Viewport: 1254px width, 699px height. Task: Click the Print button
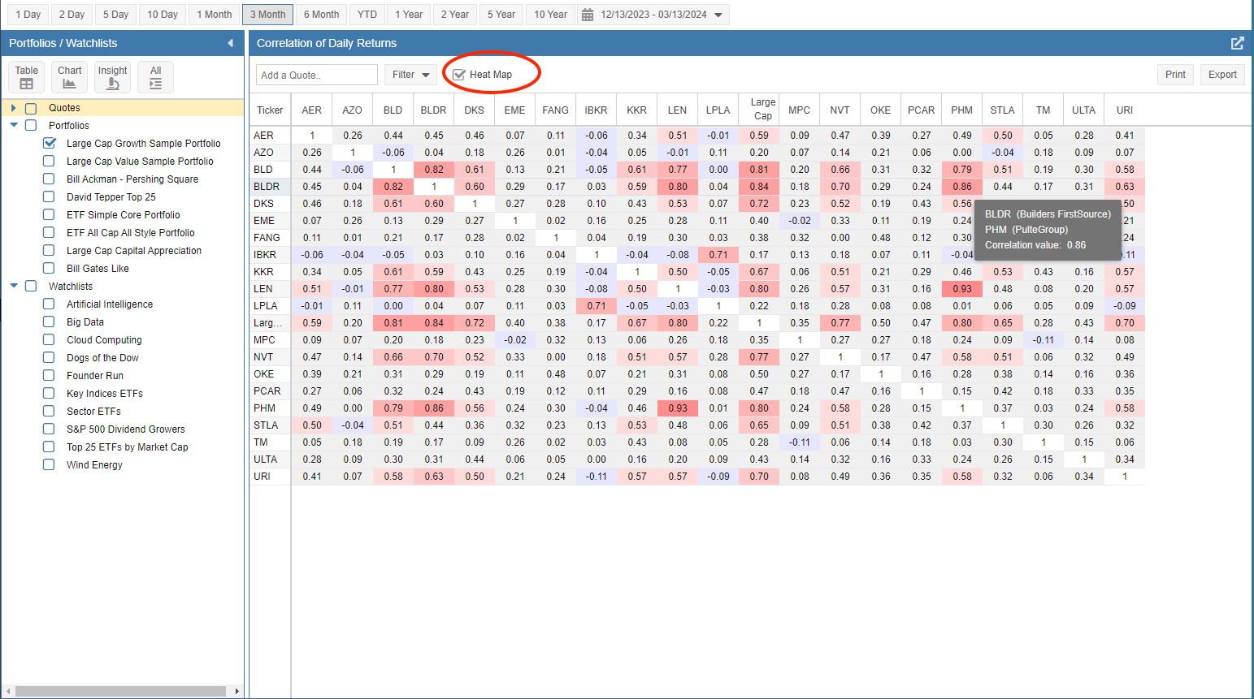pos(1175,75)
